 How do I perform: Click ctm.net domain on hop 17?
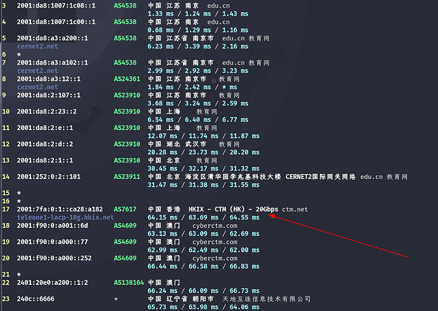295,209
